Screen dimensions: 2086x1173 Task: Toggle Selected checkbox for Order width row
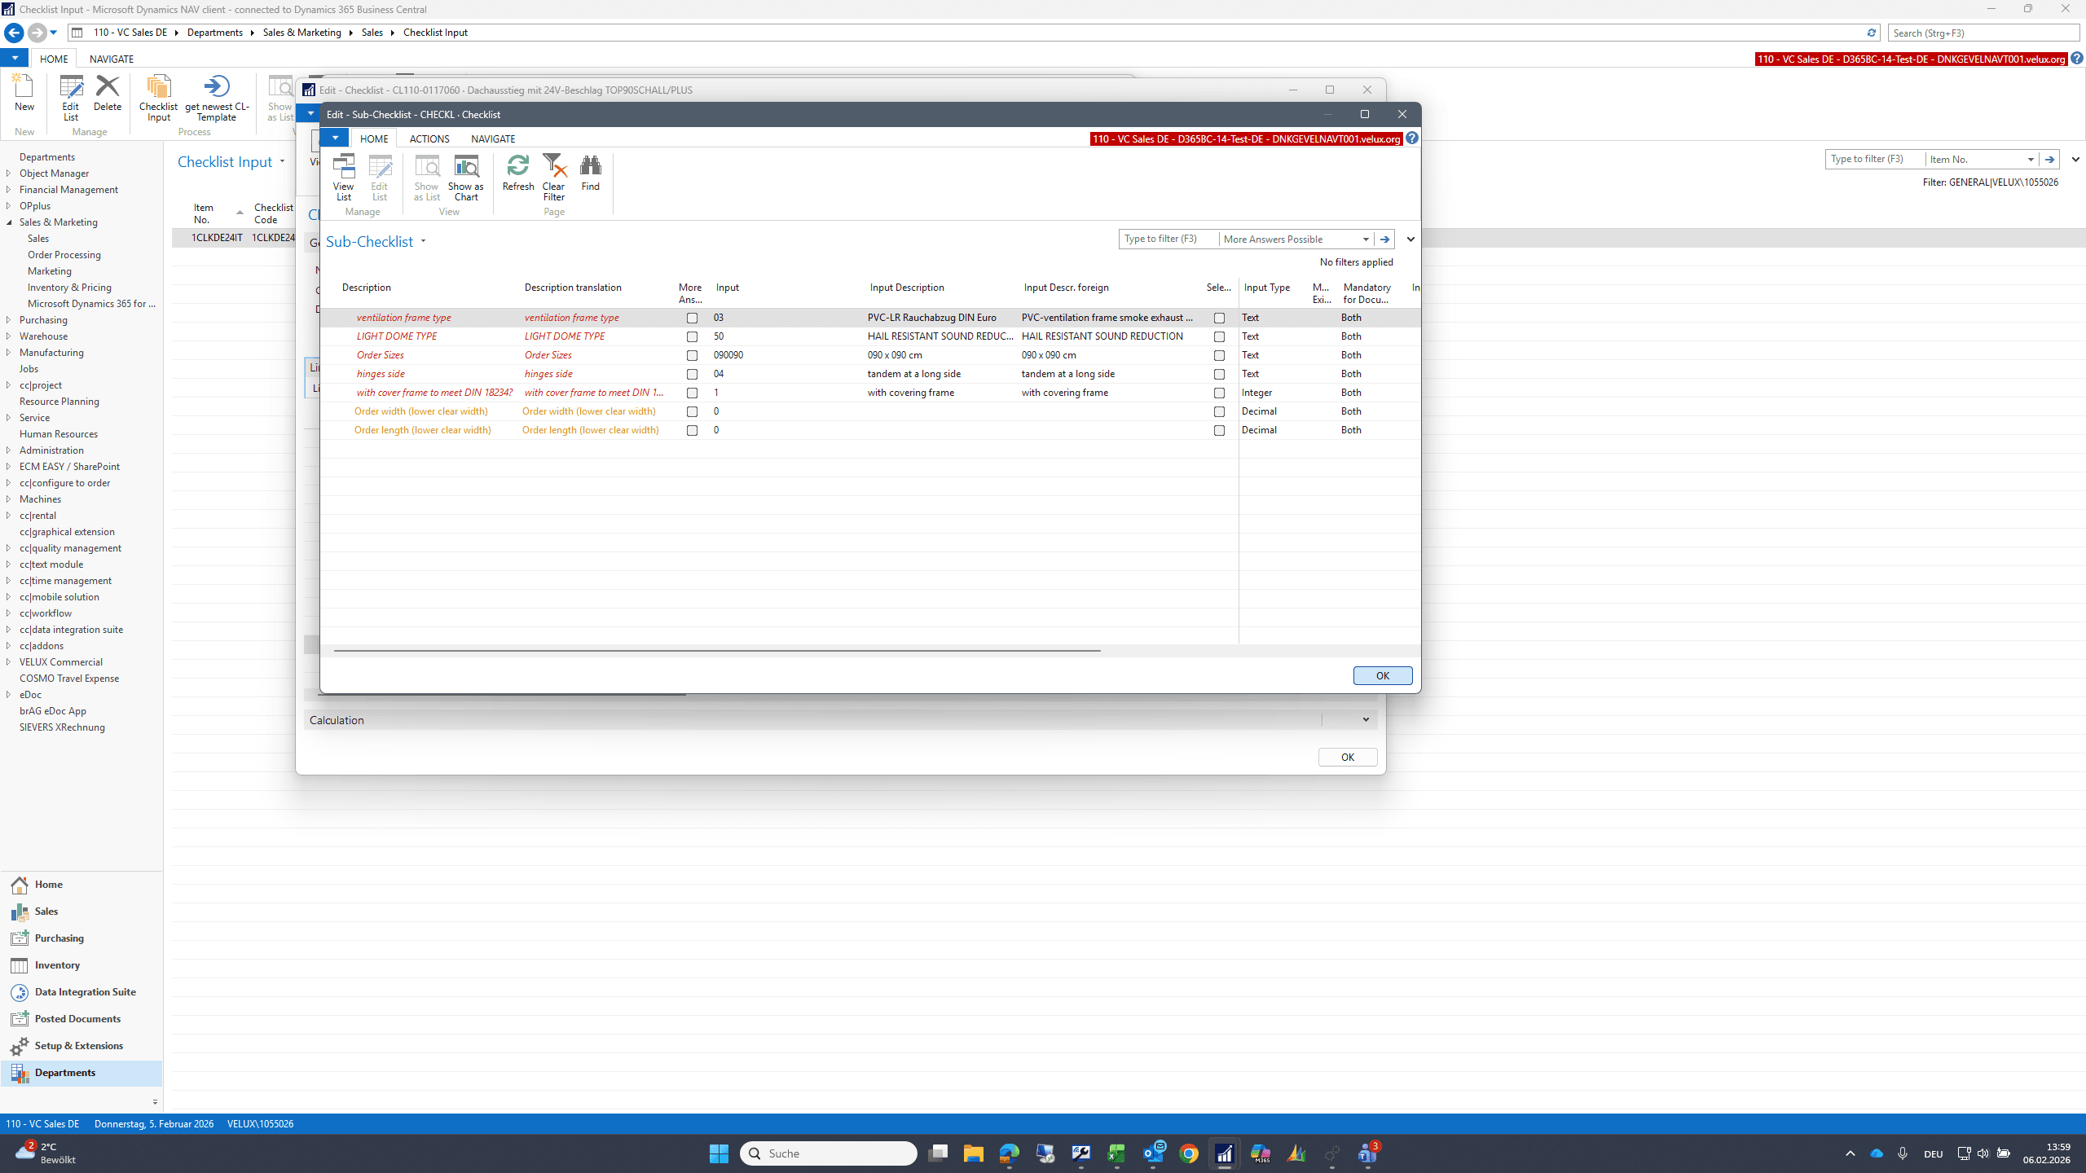tap(1219, 411)
